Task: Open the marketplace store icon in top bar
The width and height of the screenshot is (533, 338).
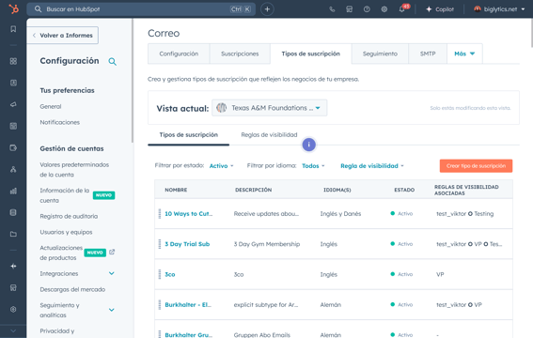Action: [x=349, y=9]
